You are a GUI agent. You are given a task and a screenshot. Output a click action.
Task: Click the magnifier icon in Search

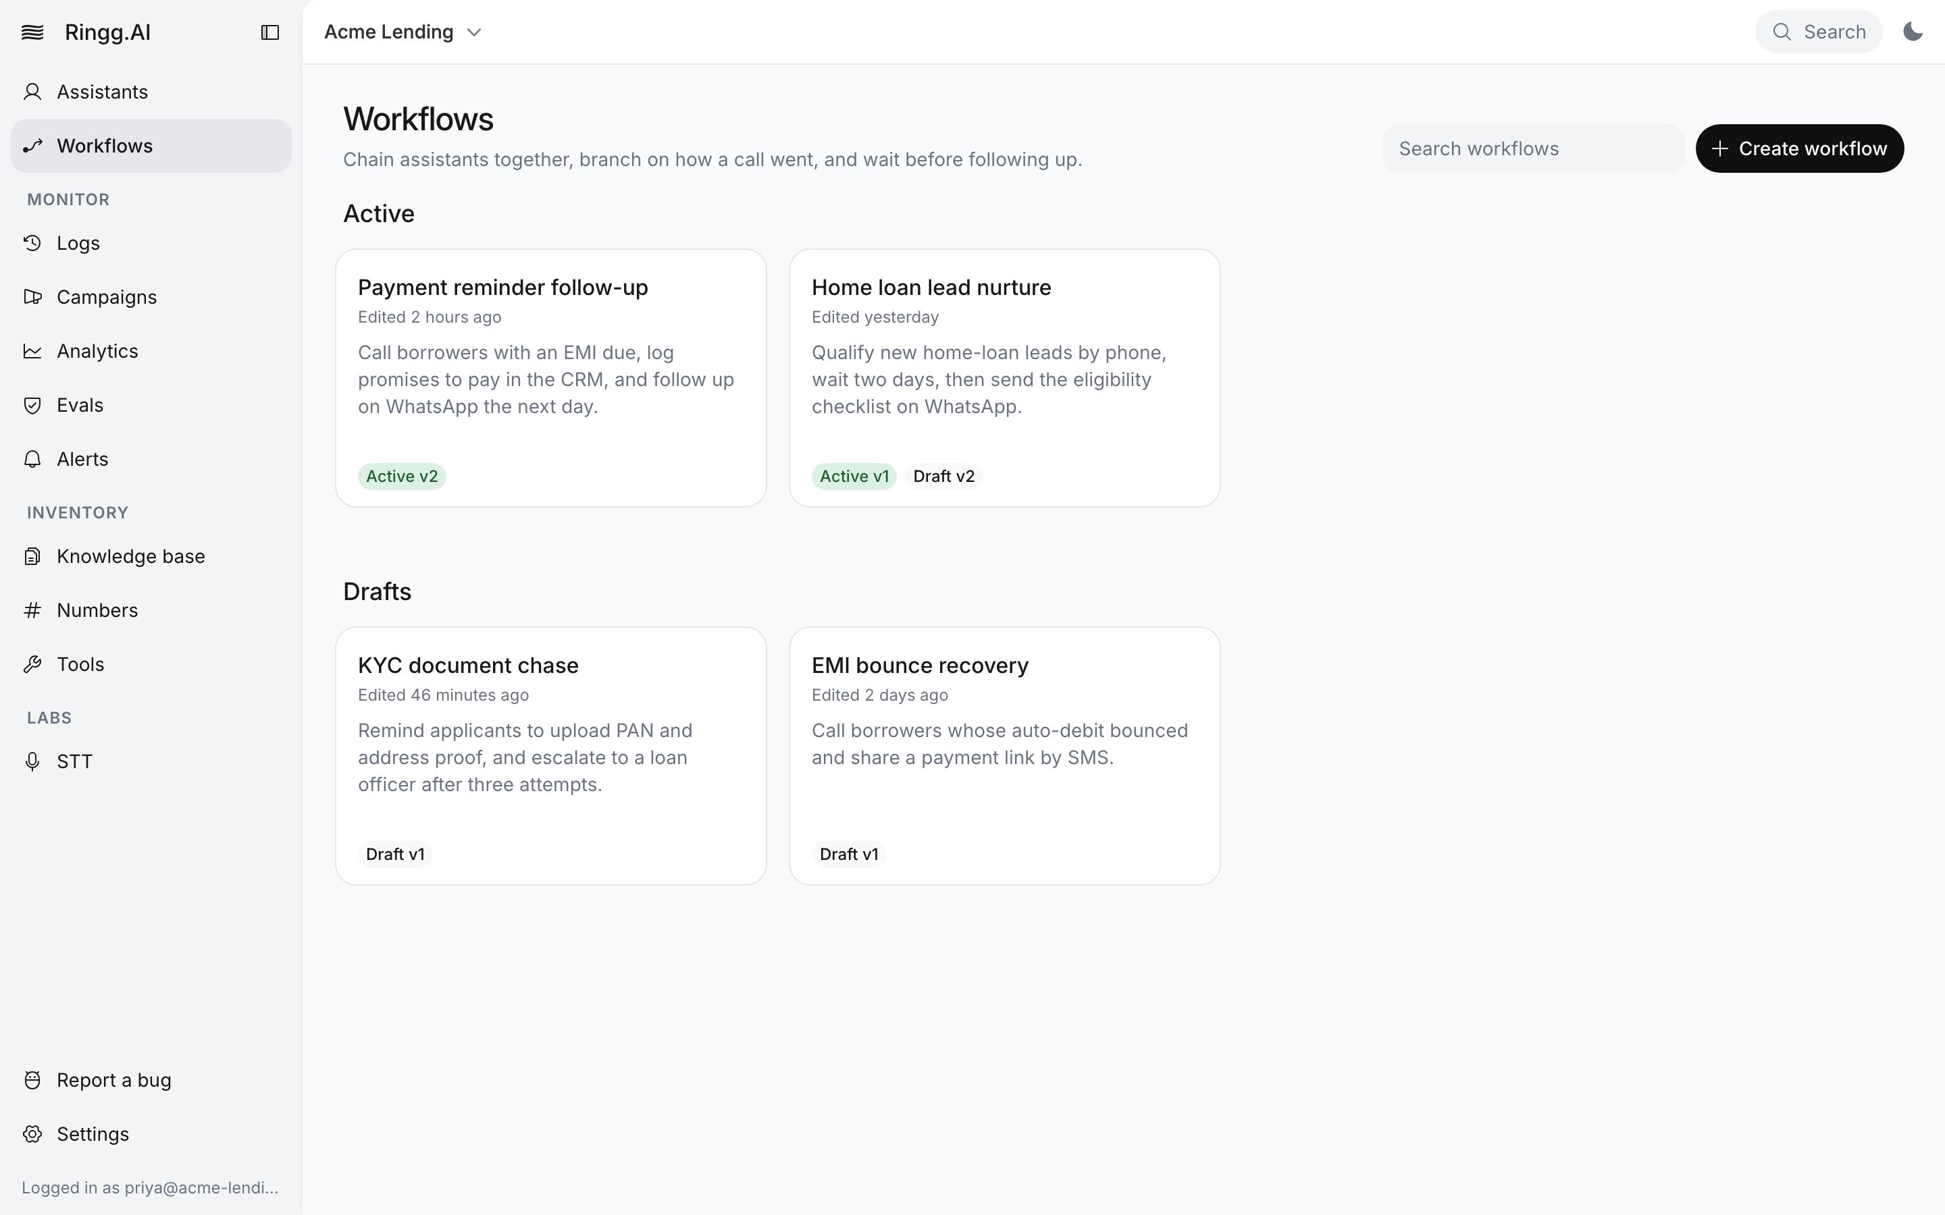click(1782, 32)
